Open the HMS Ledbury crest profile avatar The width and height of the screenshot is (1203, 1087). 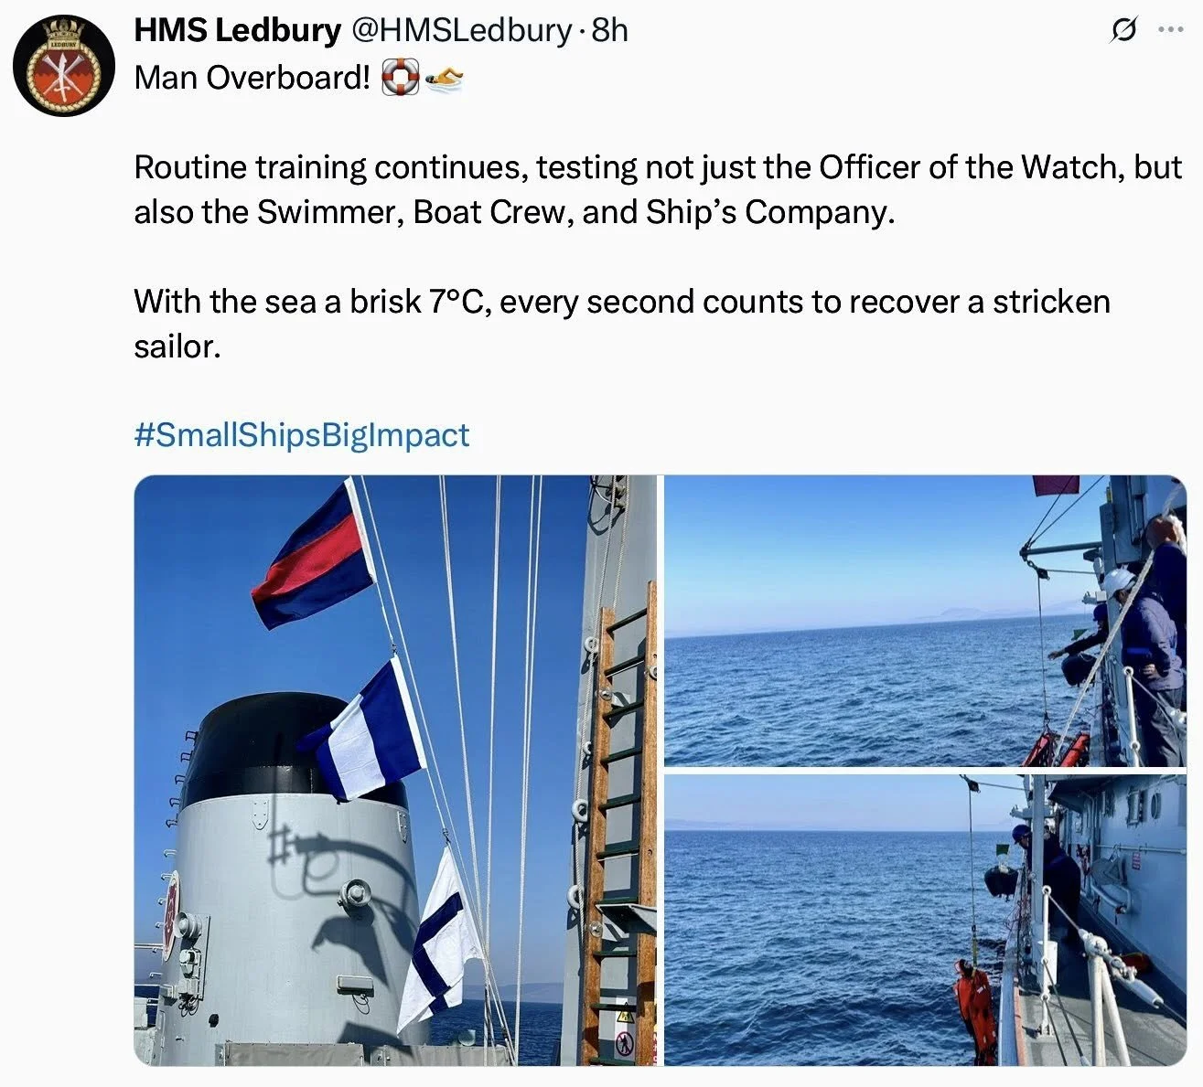point(63,65)
